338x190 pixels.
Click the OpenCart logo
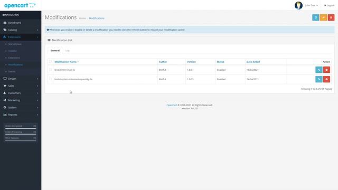click(20, 5)
